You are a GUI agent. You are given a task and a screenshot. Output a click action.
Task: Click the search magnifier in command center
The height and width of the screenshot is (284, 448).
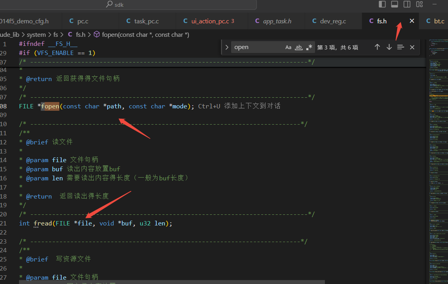109,4
